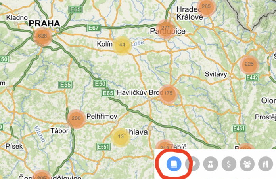This screenshot has width=276, height=179.
Task: Enable the fork and knife food filter
Action: (266, 164)
